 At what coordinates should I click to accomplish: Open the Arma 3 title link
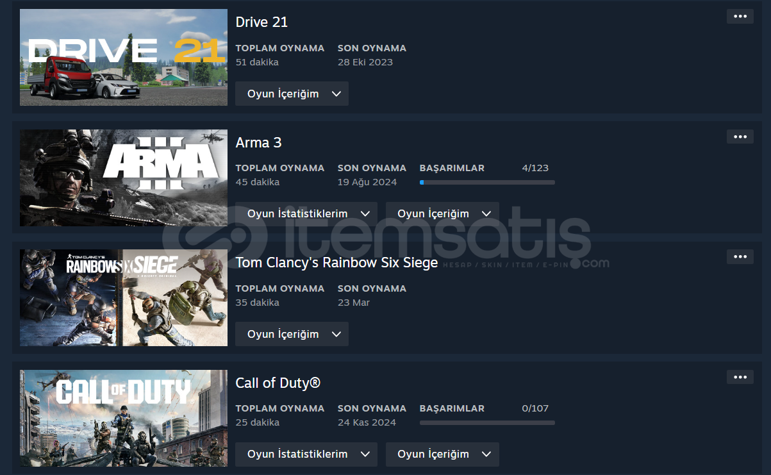(258, 142)
